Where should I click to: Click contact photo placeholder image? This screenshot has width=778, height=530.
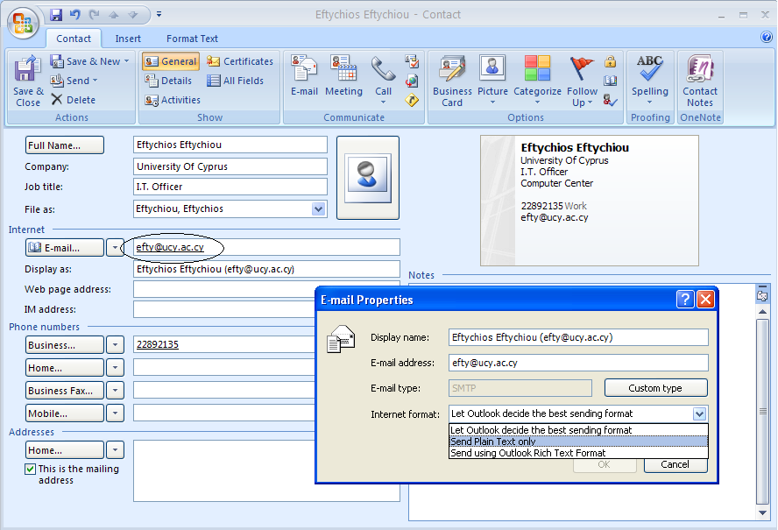(x=368, y=178)
